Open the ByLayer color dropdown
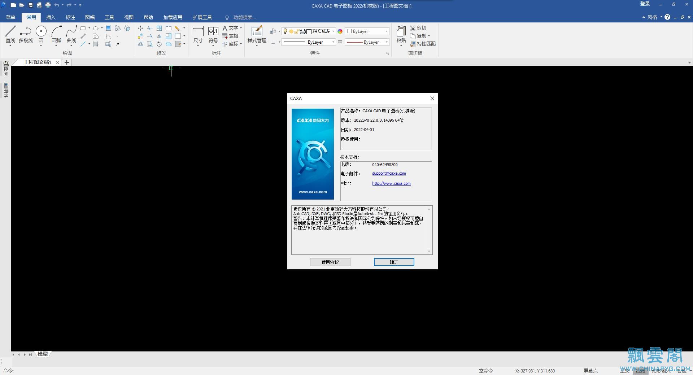Image resolution: width=693 pixels, height=375 pixels. point(387,31)
